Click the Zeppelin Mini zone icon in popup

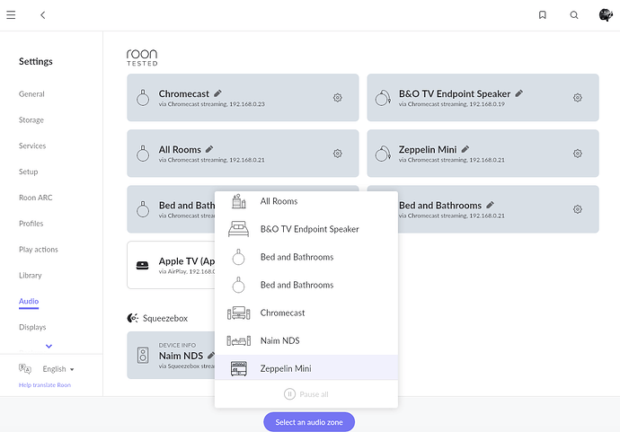pos(239,368)
